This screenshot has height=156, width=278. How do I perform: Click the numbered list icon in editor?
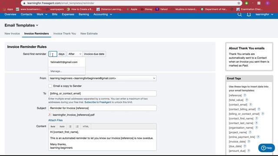point(77,127)
